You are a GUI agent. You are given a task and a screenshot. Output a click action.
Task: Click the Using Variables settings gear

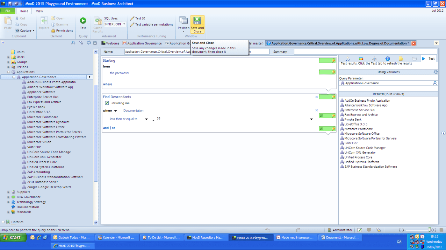[435, 72]
